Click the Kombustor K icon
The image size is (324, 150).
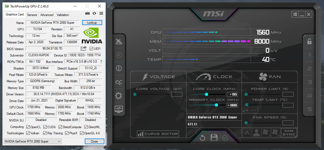pyautogui.click(x=119, y=55)
